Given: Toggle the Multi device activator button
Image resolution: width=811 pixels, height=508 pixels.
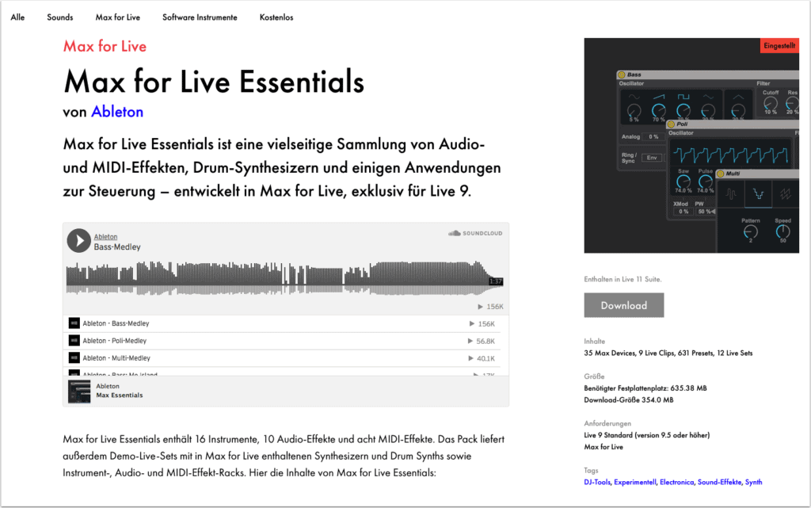Looking at the screenshot, I should (722, 174).
